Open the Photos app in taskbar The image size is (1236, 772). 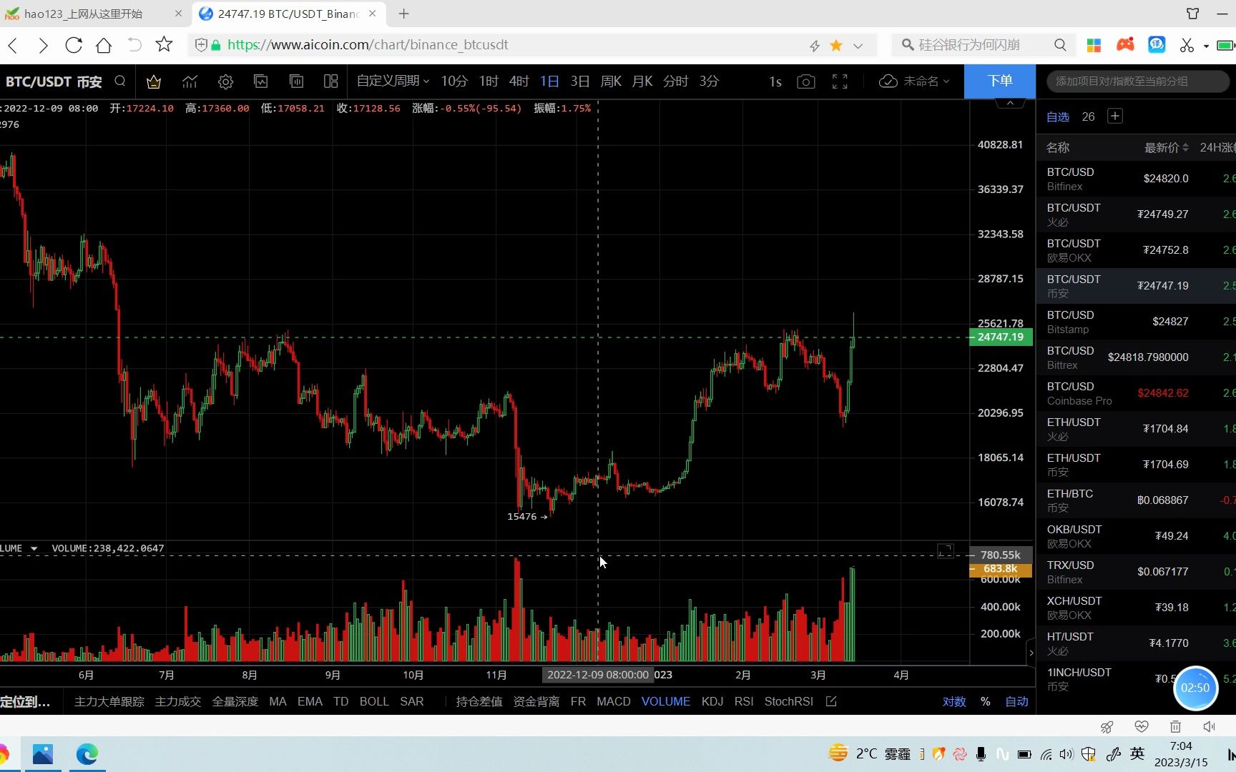point(43,754)
